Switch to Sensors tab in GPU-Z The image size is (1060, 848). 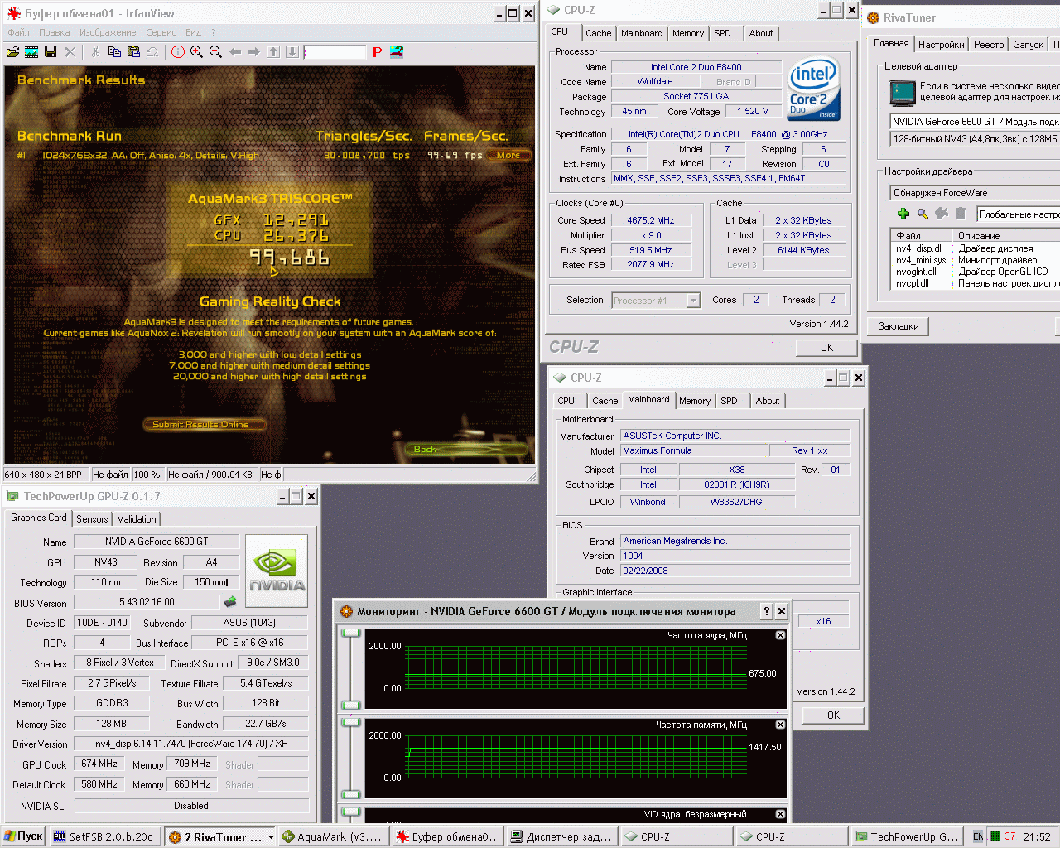(92, 518)
